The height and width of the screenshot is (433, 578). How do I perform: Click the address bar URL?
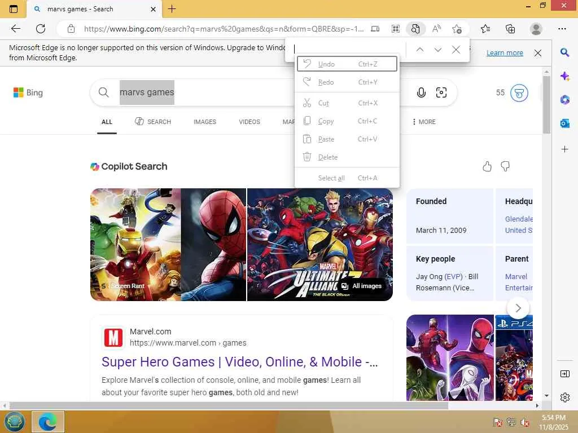click(x=224, y=29)
